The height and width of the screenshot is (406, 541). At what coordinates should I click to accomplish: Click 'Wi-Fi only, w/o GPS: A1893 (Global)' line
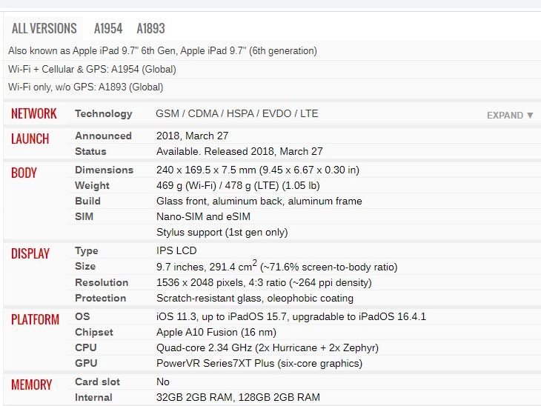pyautogui.click(x=85, y=87)
